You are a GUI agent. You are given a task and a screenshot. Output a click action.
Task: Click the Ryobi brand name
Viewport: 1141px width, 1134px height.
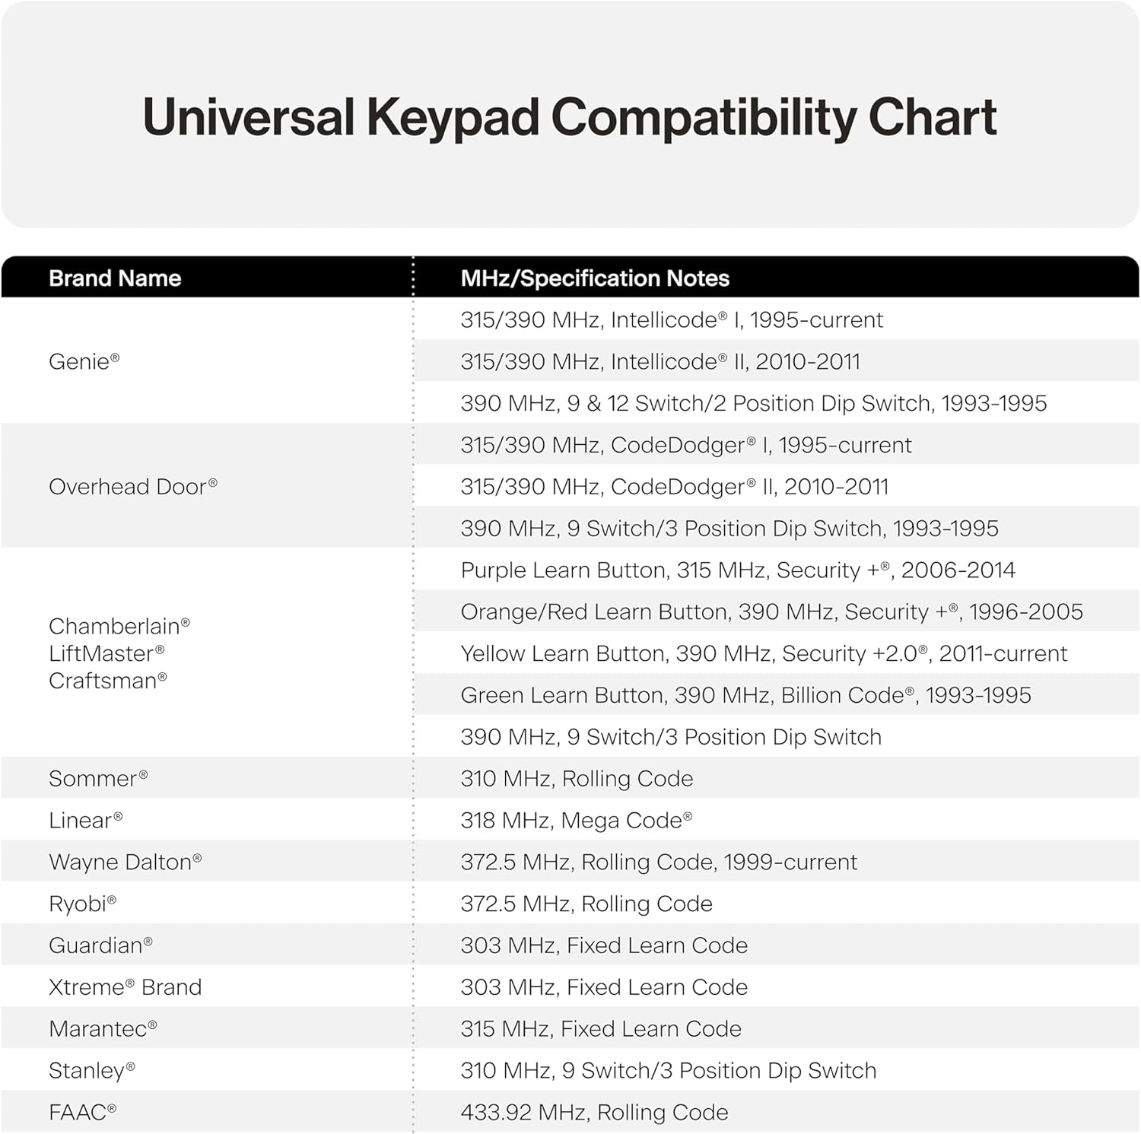(x=82, y=904)
